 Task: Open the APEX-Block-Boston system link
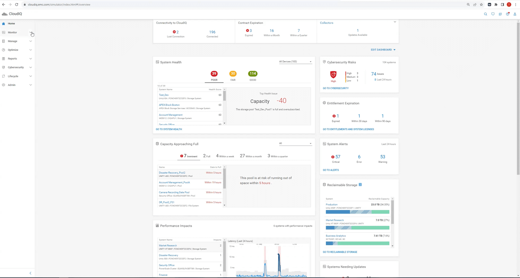coord(169,105)
